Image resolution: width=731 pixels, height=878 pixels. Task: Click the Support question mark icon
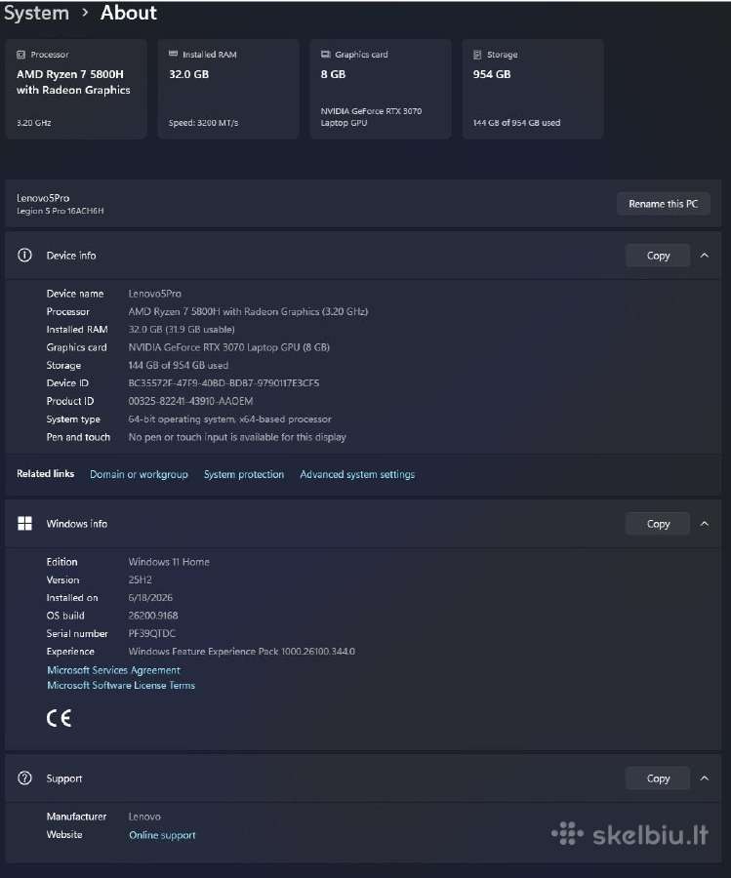[24, 778]
